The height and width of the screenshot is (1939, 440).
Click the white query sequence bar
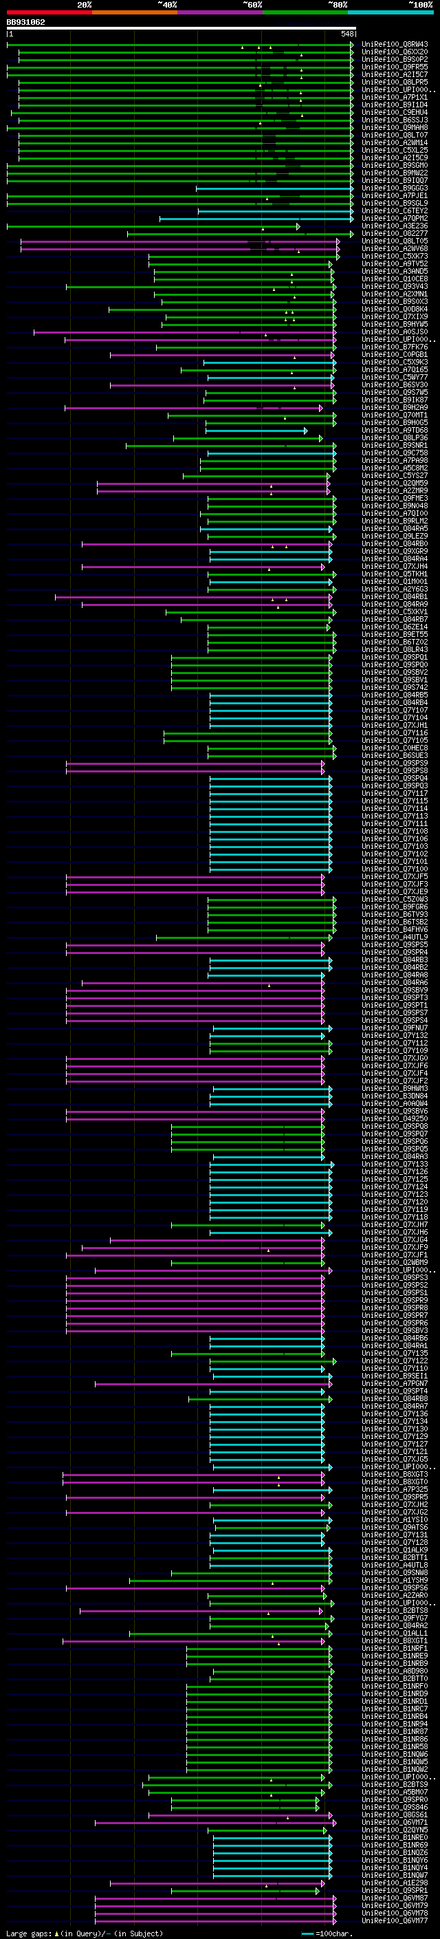click(181, 28)
